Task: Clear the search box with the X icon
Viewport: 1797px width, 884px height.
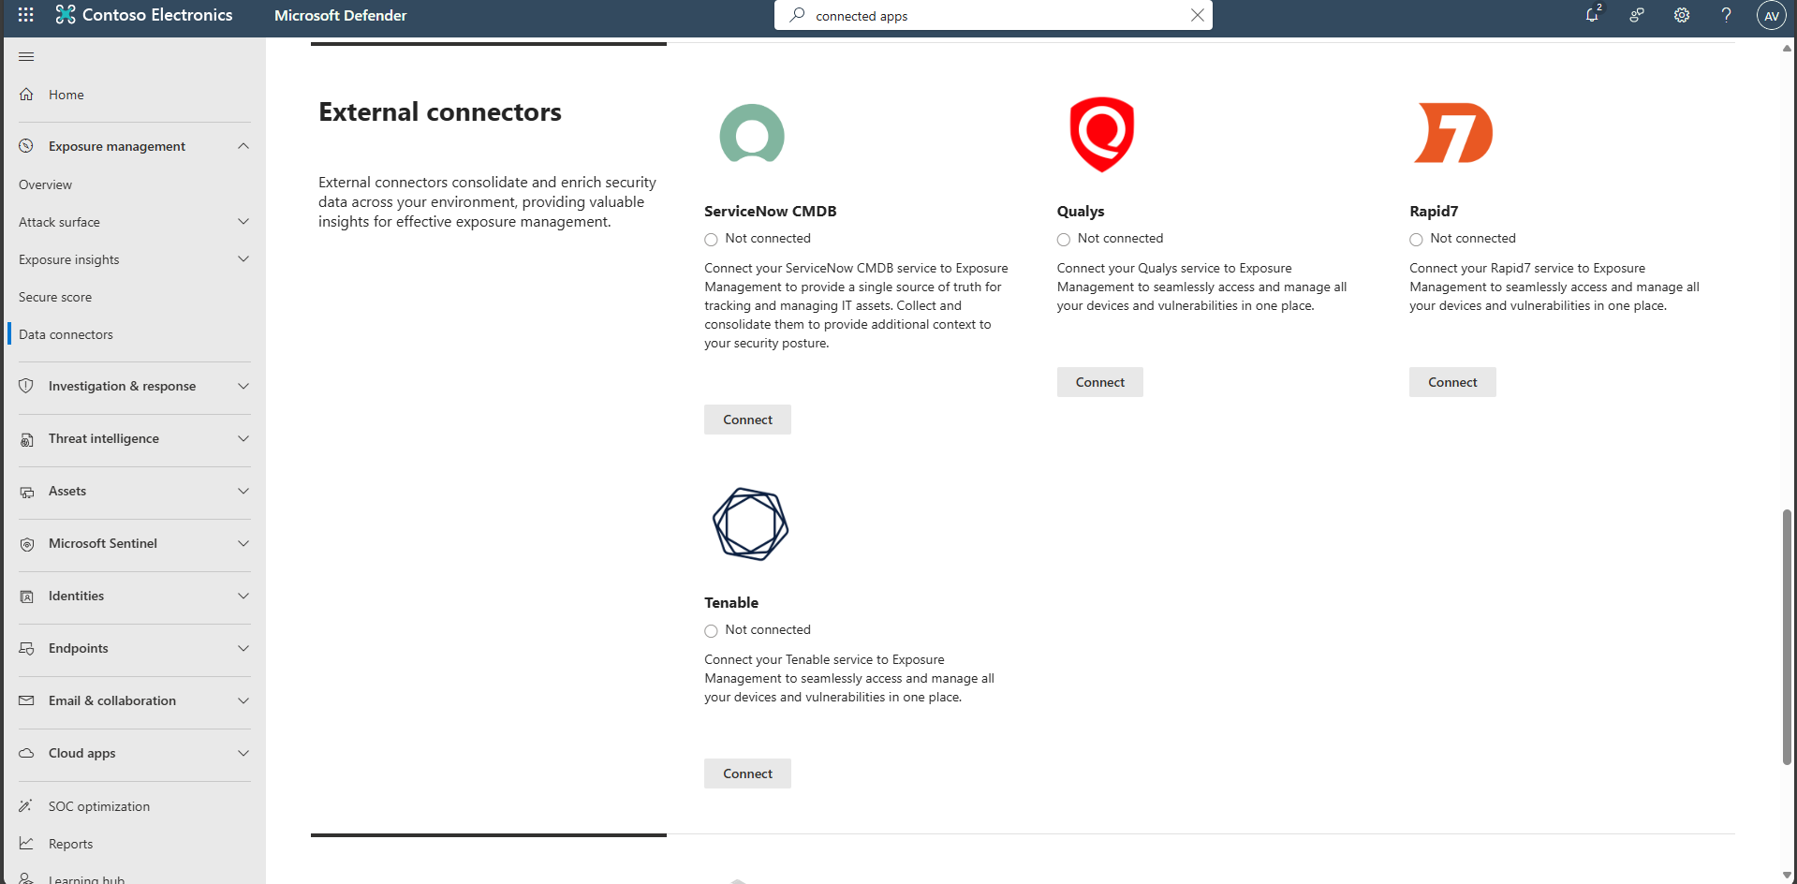Action: [x=1197, y=15]
